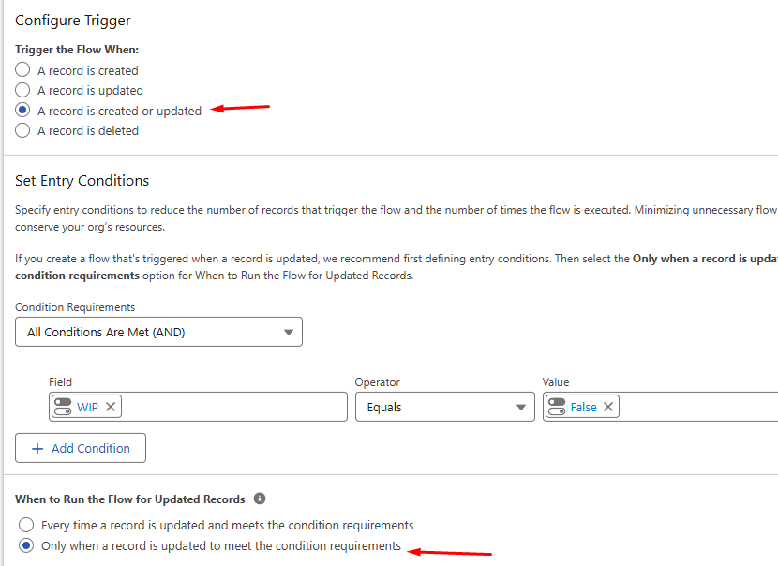Focus the Field input box
Image resolution: width=778 pixels, height=566 pixels.
(234, 407)
